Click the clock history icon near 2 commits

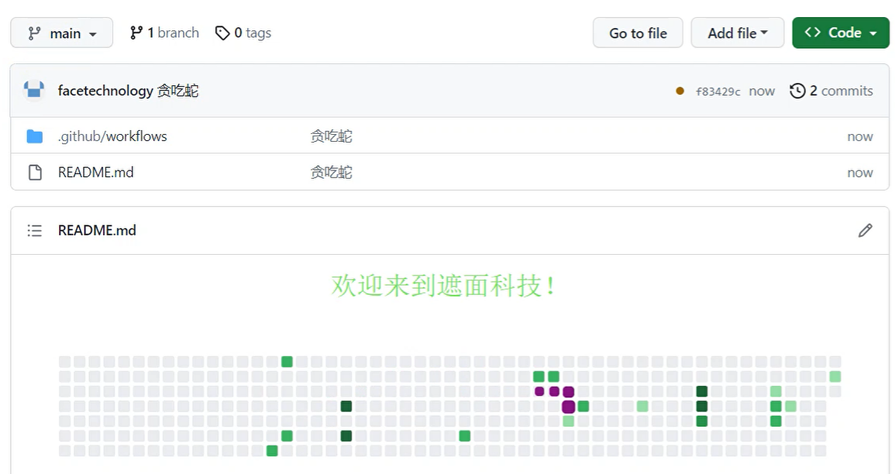pos(797,91)
